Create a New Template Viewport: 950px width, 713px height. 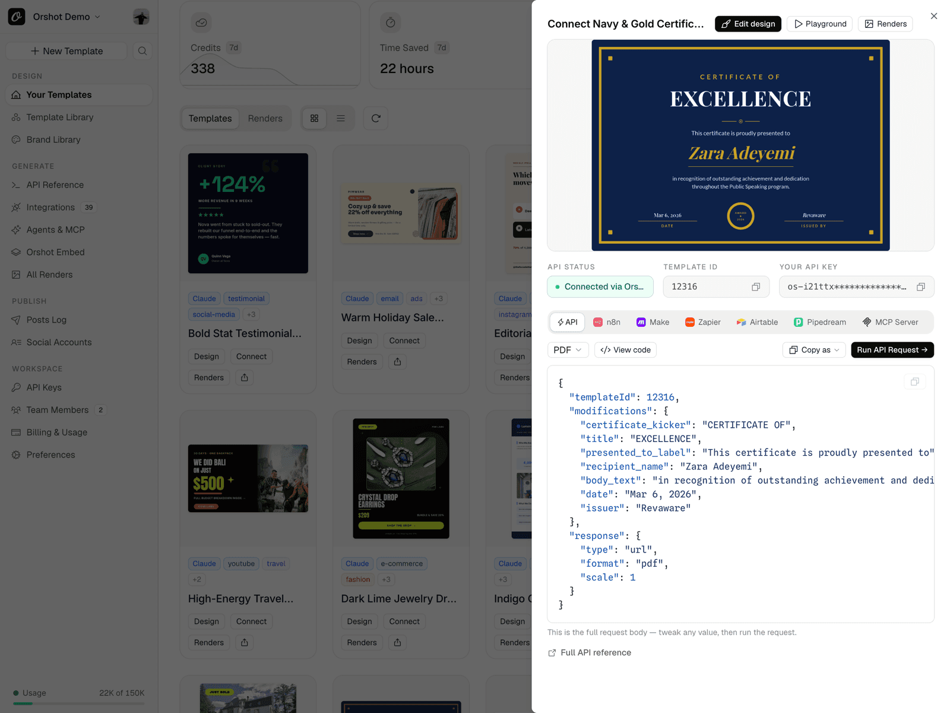pos(66,51)
